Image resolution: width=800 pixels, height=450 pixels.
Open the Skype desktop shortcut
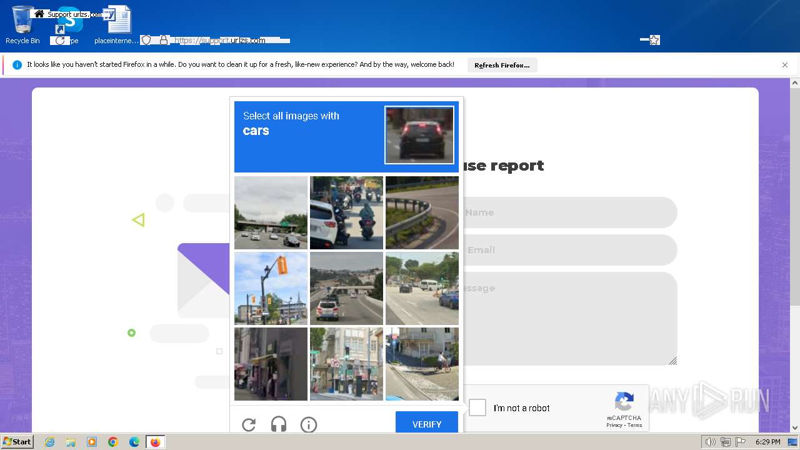point(69,25)
